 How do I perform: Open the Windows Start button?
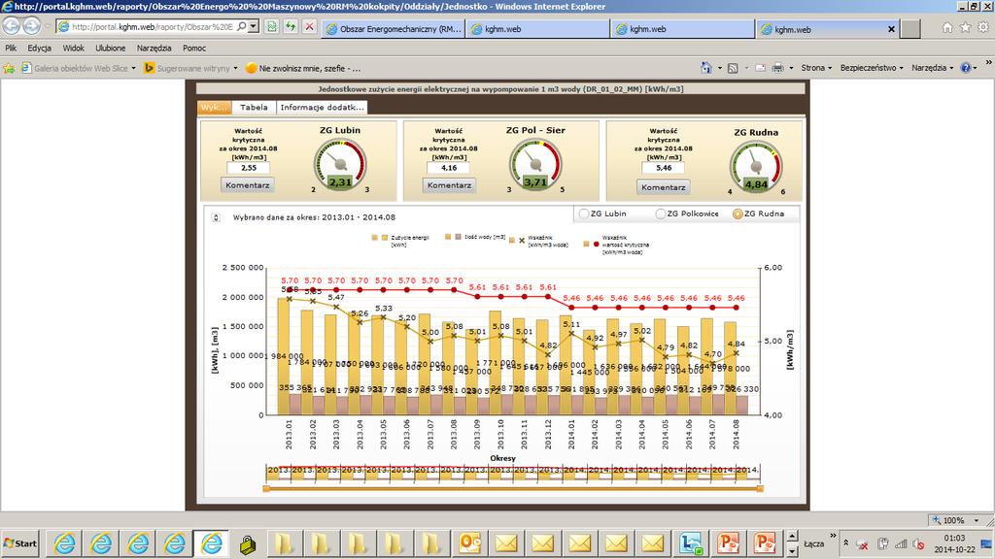click(x=20, y=543)
